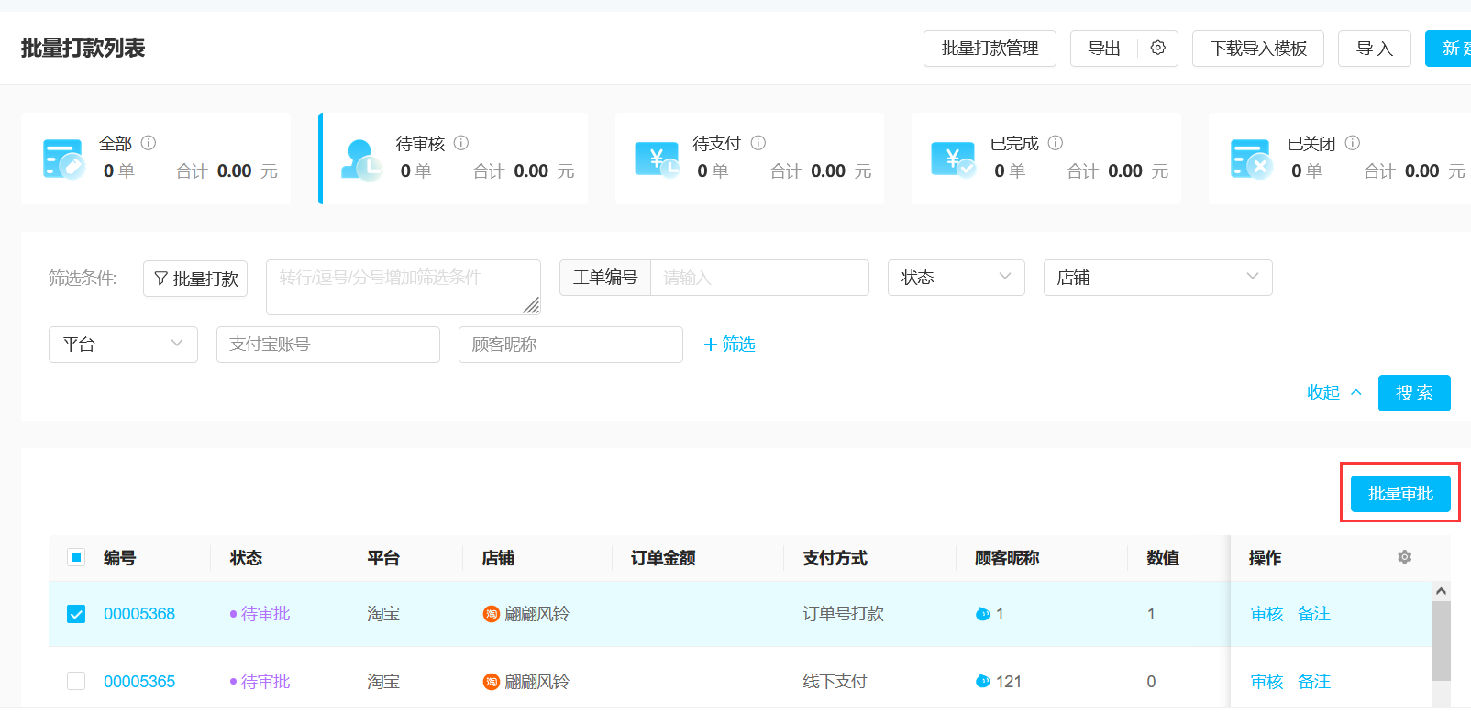Collapse filters with 收起
Screen dimensions: 1471x712
click(1334, 392)
